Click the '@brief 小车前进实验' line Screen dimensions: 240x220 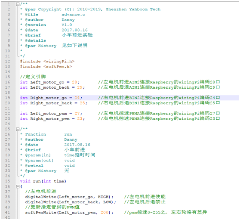57,35
